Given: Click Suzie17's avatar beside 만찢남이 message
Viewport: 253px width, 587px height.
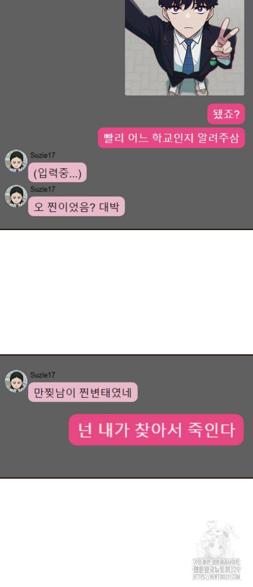Looking at the screenshot, I should click(x=16, y=381).
